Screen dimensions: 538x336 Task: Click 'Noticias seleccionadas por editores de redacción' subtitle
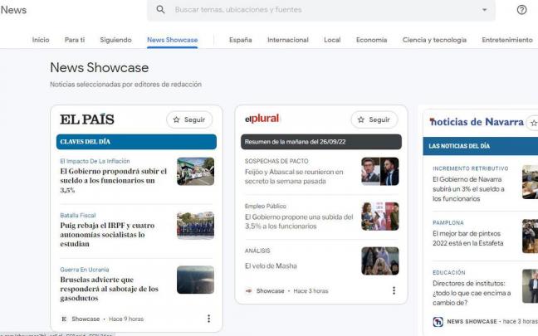[126, 85]
